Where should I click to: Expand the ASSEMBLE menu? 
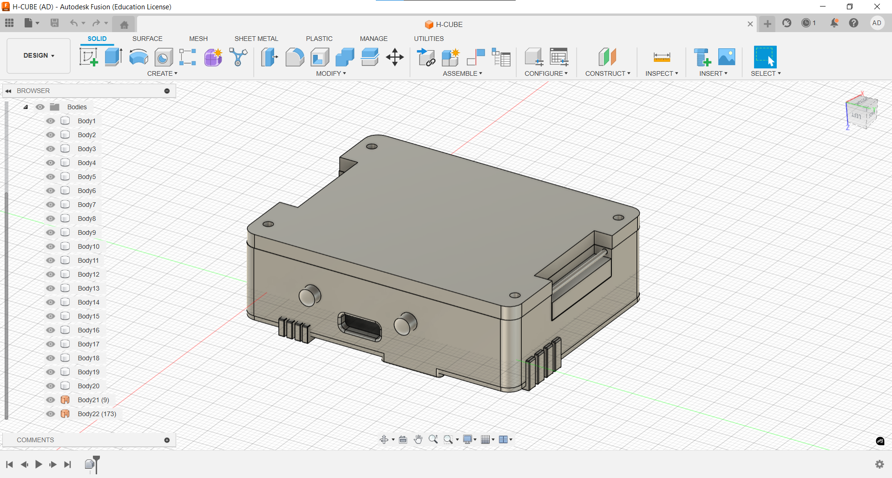coord(462,73)
